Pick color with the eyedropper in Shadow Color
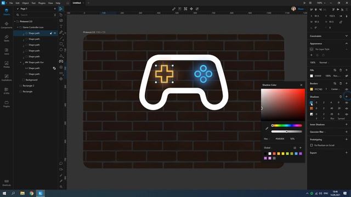This screenshot has height=197, width=351. (x=267, y=129)
